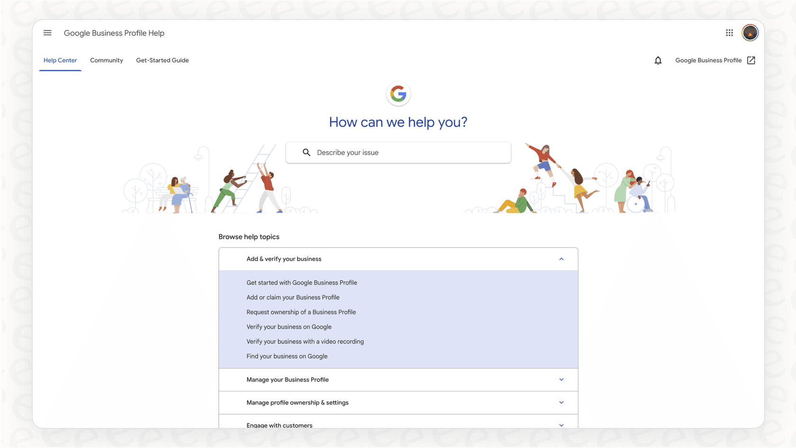
Task: Open Get started with Google Business Profile
Action: [x=302, y=283]
